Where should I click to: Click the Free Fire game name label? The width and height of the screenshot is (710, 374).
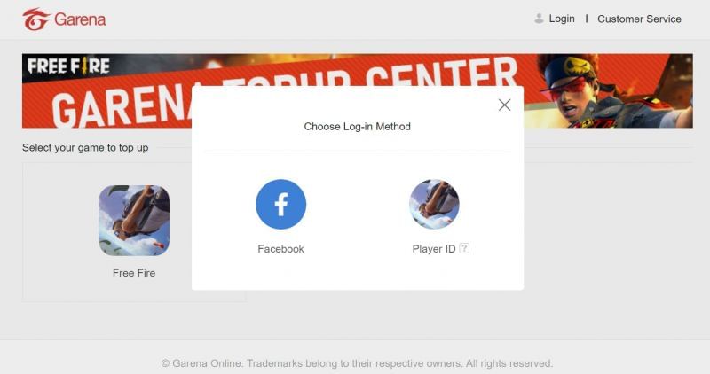134,273
